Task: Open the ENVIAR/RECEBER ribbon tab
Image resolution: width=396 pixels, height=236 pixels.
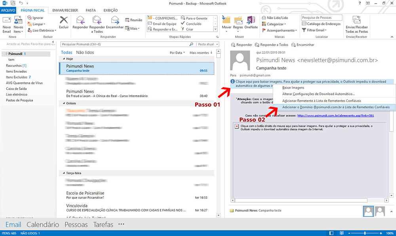Action: coord(65,10)
